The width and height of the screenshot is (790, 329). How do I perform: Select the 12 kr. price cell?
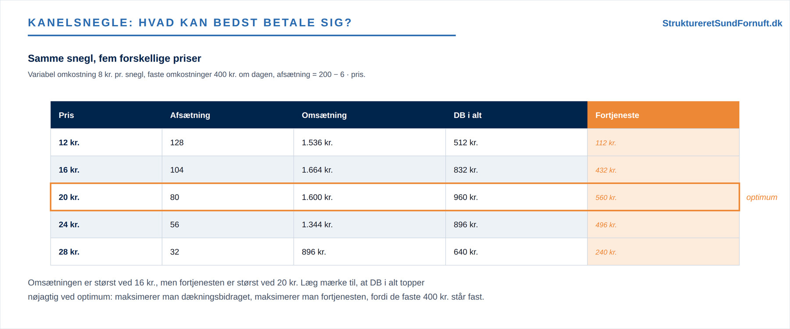tap(106, 142)
